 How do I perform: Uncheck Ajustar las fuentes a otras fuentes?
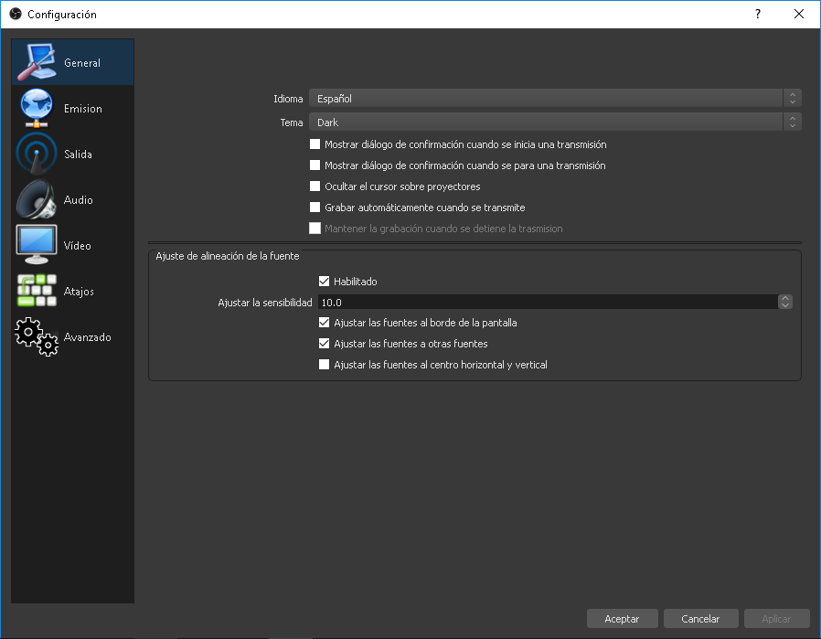[325, 344]
